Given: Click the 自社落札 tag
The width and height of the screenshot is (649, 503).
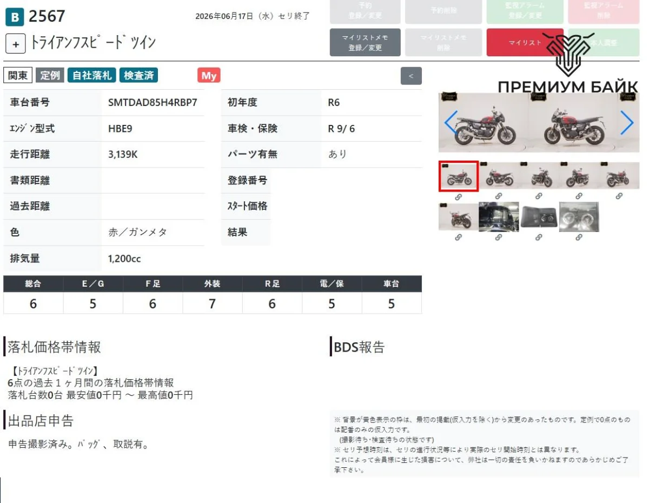Looking at the screenshot, I should click(92, 75).
